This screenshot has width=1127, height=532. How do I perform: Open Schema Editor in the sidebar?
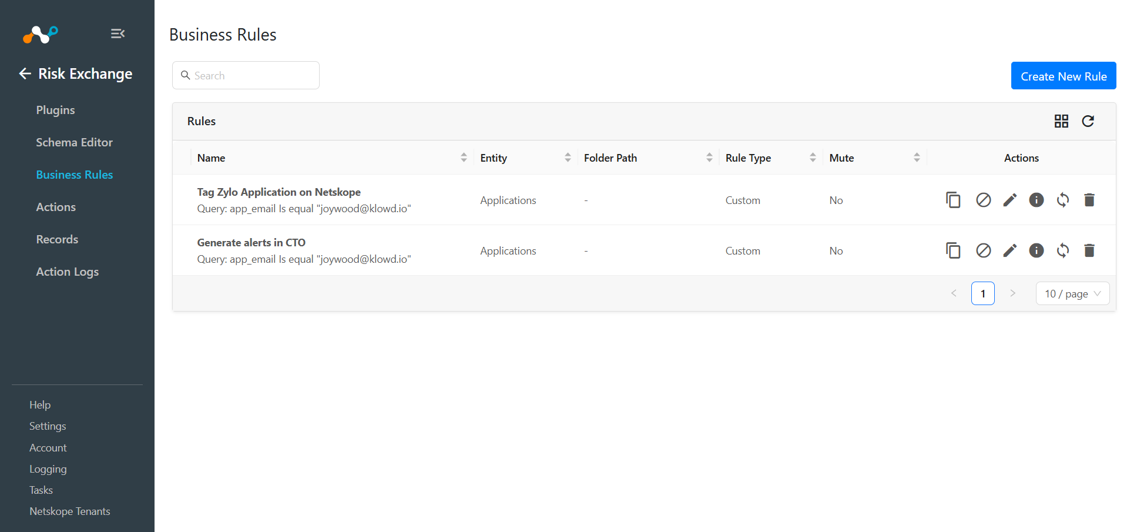[74, 142]
